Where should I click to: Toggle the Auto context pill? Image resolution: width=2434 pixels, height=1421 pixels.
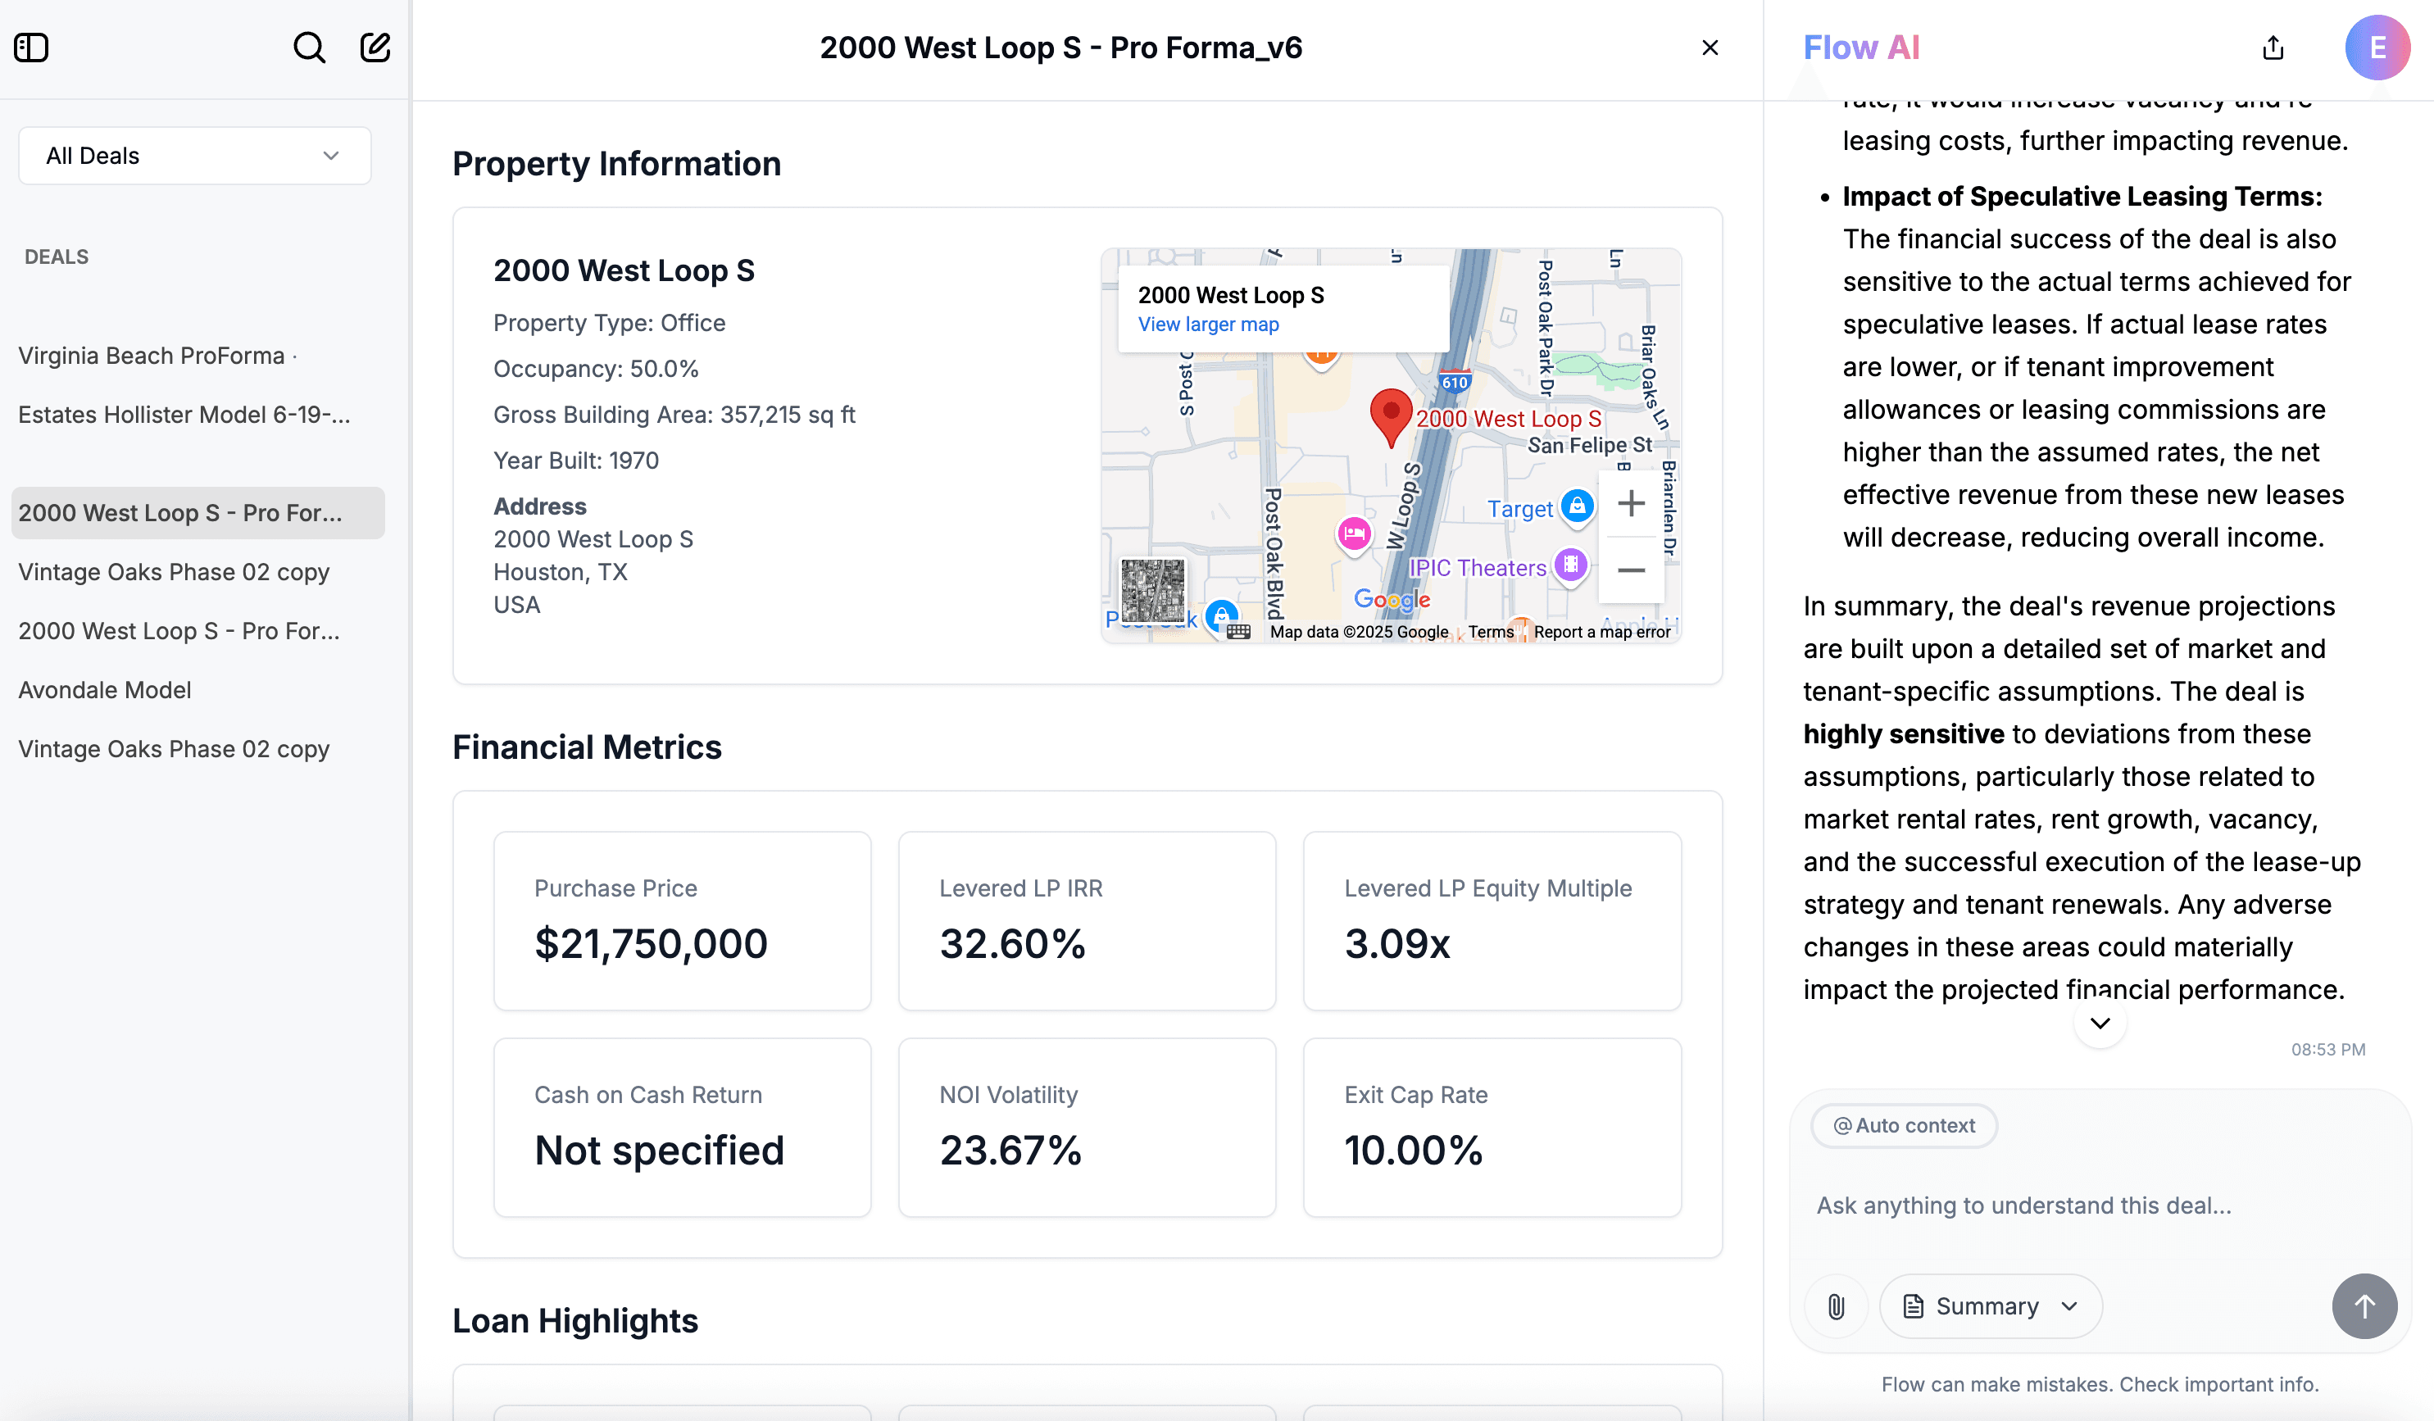click(1902, 1125)
